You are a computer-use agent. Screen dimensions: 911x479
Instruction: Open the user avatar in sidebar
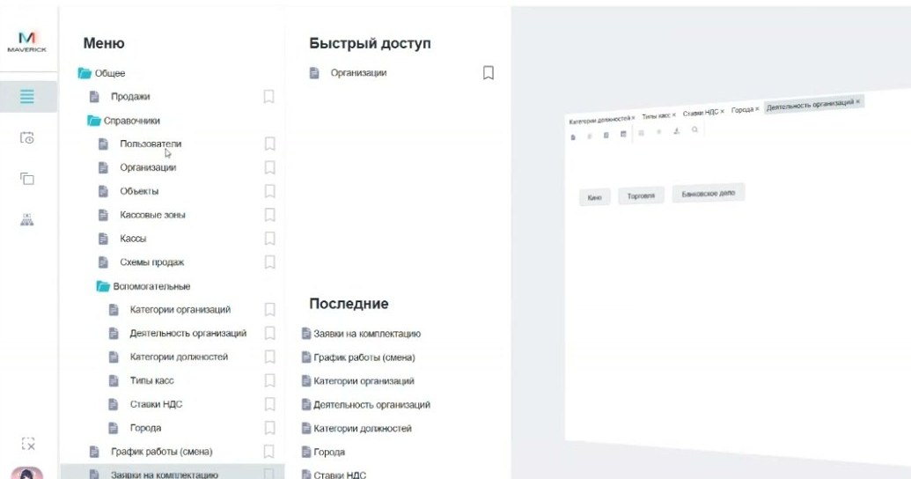click(27, 473)
